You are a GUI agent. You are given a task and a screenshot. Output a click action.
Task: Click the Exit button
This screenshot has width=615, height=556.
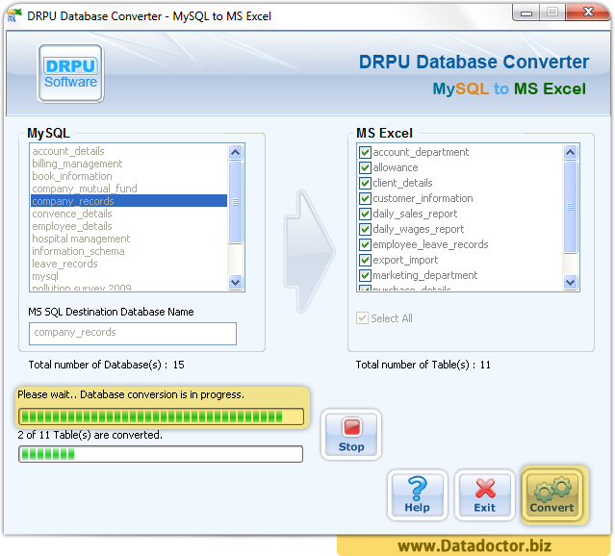tap(485, 494)
